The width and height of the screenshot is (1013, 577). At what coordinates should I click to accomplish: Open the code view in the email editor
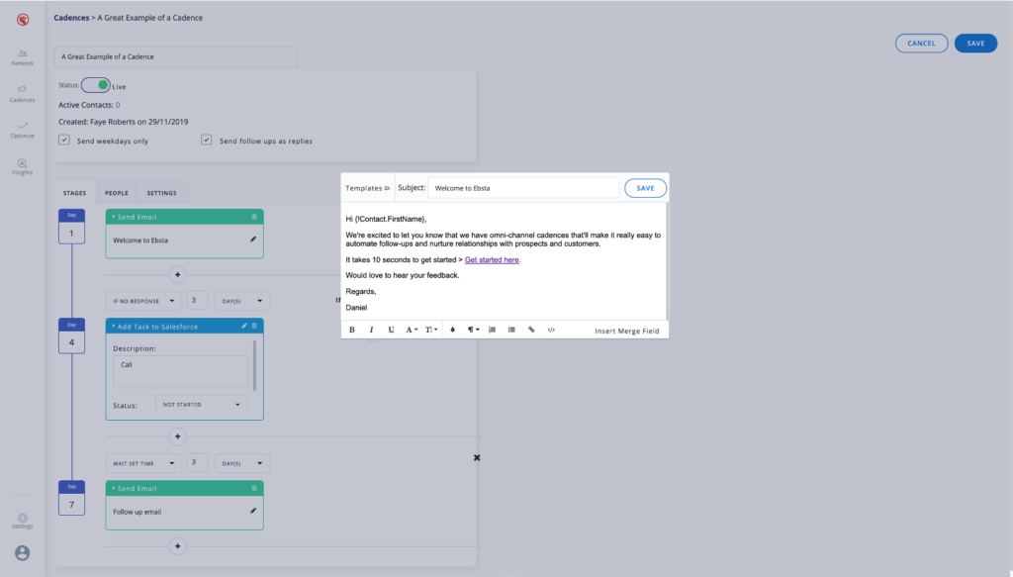pos(551,330)
